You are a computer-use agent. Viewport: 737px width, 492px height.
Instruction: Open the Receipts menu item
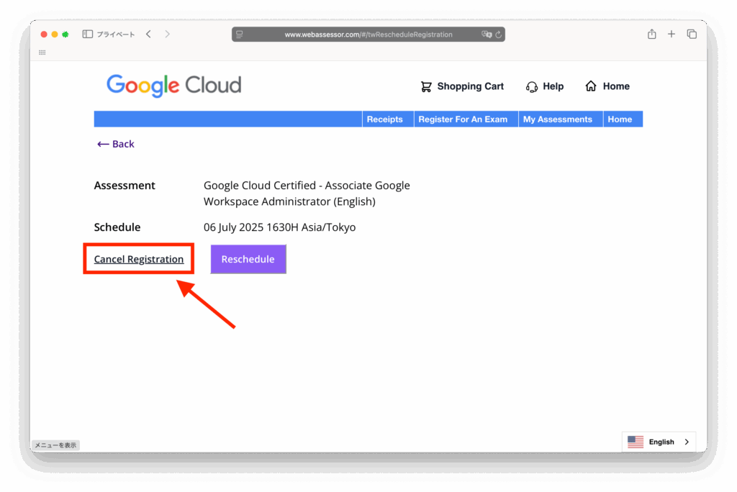(384, 119)
